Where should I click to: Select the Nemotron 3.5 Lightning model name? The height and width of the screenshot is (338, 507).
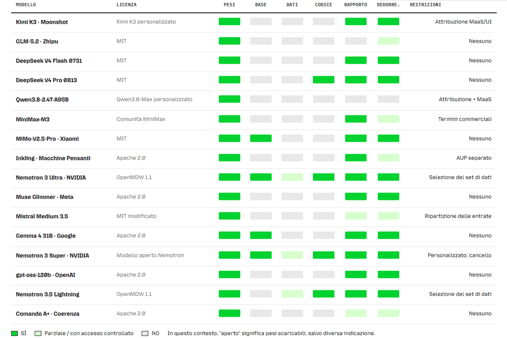click(x=48, y=294)
